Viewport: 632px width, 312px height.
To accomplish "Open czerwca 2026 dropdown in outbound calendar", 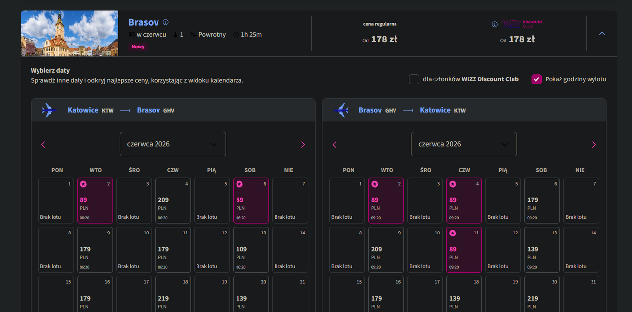I will [173, 144].
